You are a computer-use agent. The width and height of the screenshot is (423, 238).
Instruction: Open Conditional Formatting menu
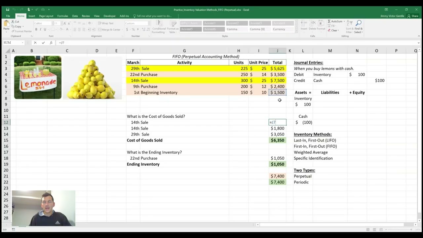159,26
